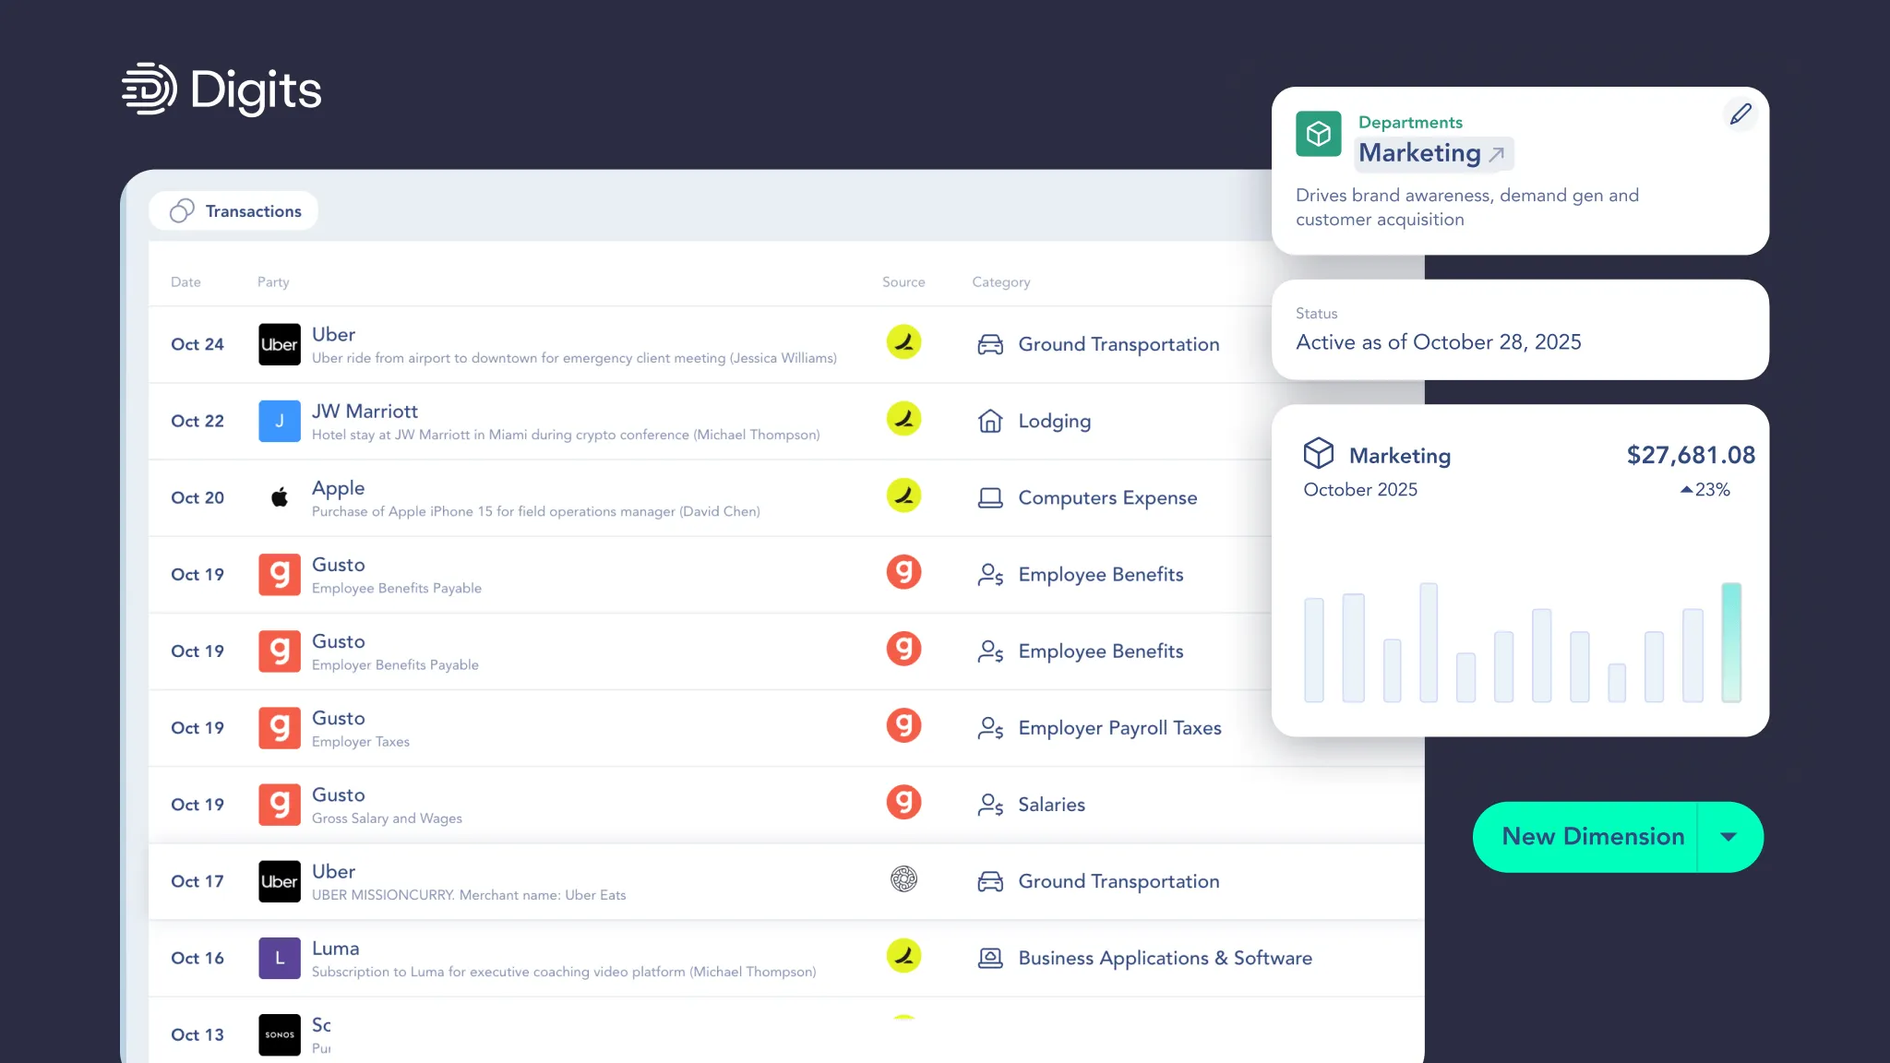Click the green cube icon next to Departments
The width and height of the screenshot is (1890, 1063).
(x=1318, y=134)
